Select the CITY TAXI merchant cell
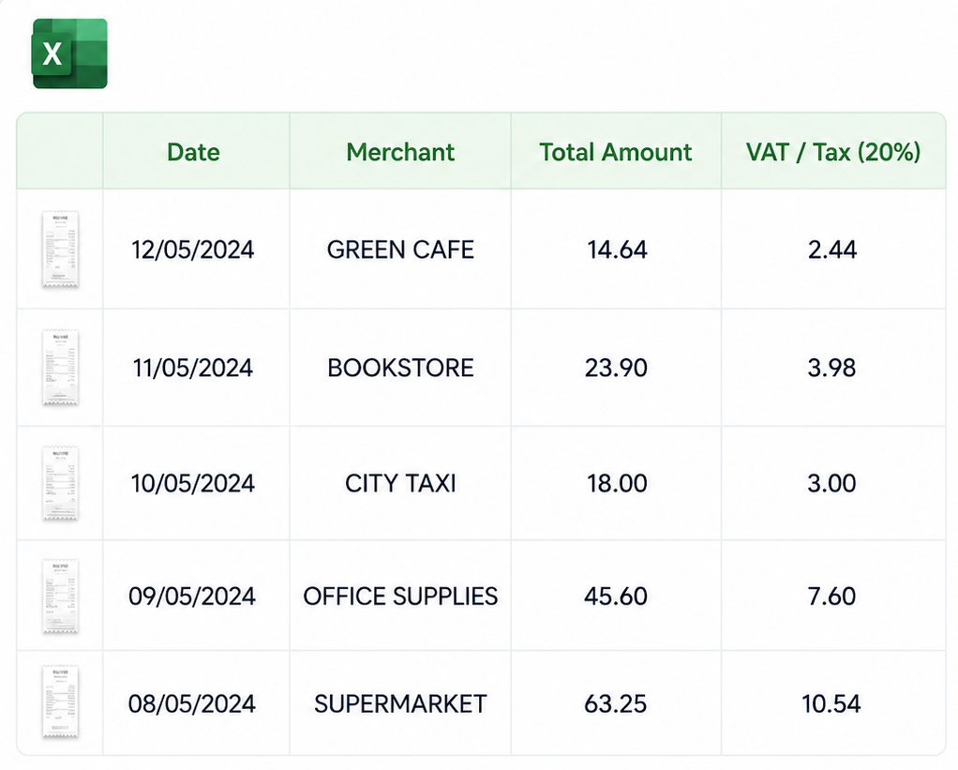 400,483
